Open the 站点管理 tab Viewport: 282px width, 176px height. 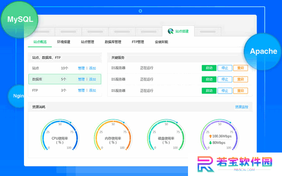click(x=87, y=42)
